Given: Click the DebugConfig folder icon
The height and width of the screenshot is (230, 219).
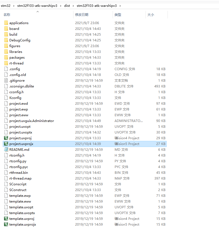Looking at the screenshot, I should [6, 40].
